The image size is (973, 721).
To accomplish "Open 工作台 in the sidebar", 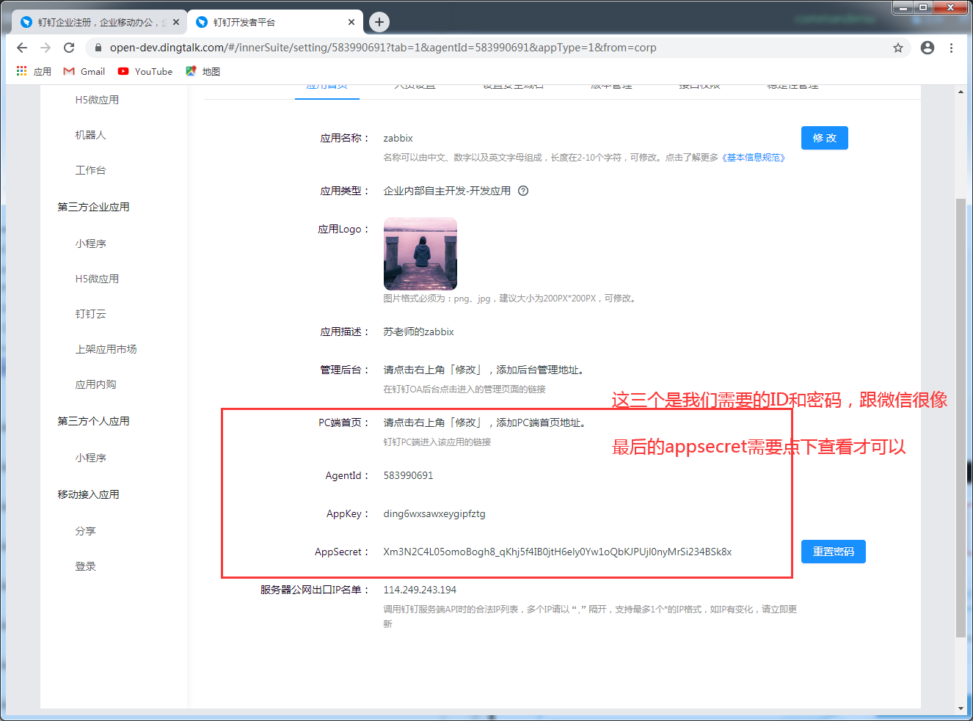I will (x=90, y=170).
